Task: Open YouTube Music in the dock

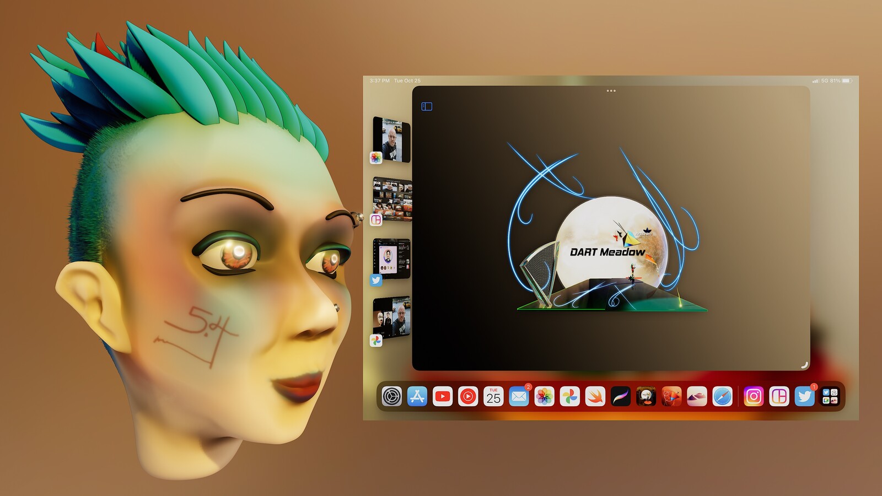Action: [x=468, y=396]
